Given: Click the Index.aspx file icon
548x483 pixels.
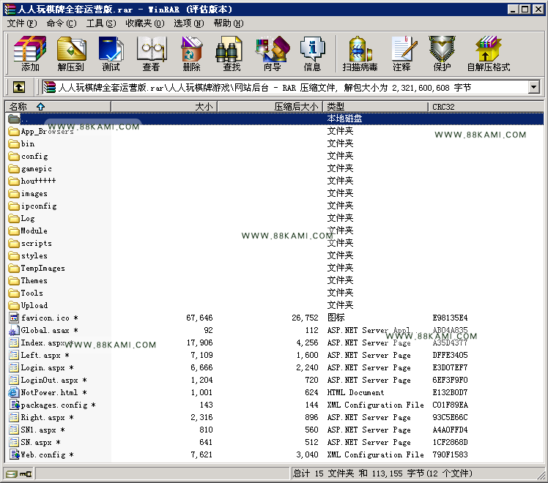Looking at the screenshot, I should point(14,342).
